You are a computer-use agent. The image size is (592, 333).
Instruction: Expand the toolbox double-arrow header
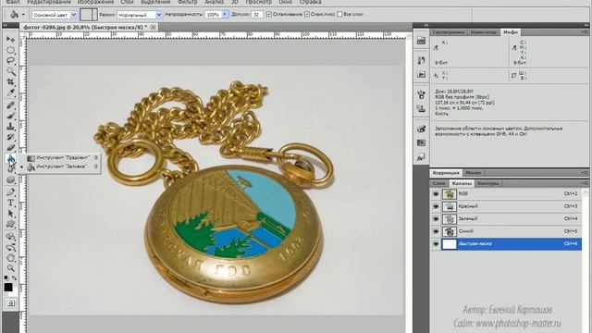click(x=6, y=25)
